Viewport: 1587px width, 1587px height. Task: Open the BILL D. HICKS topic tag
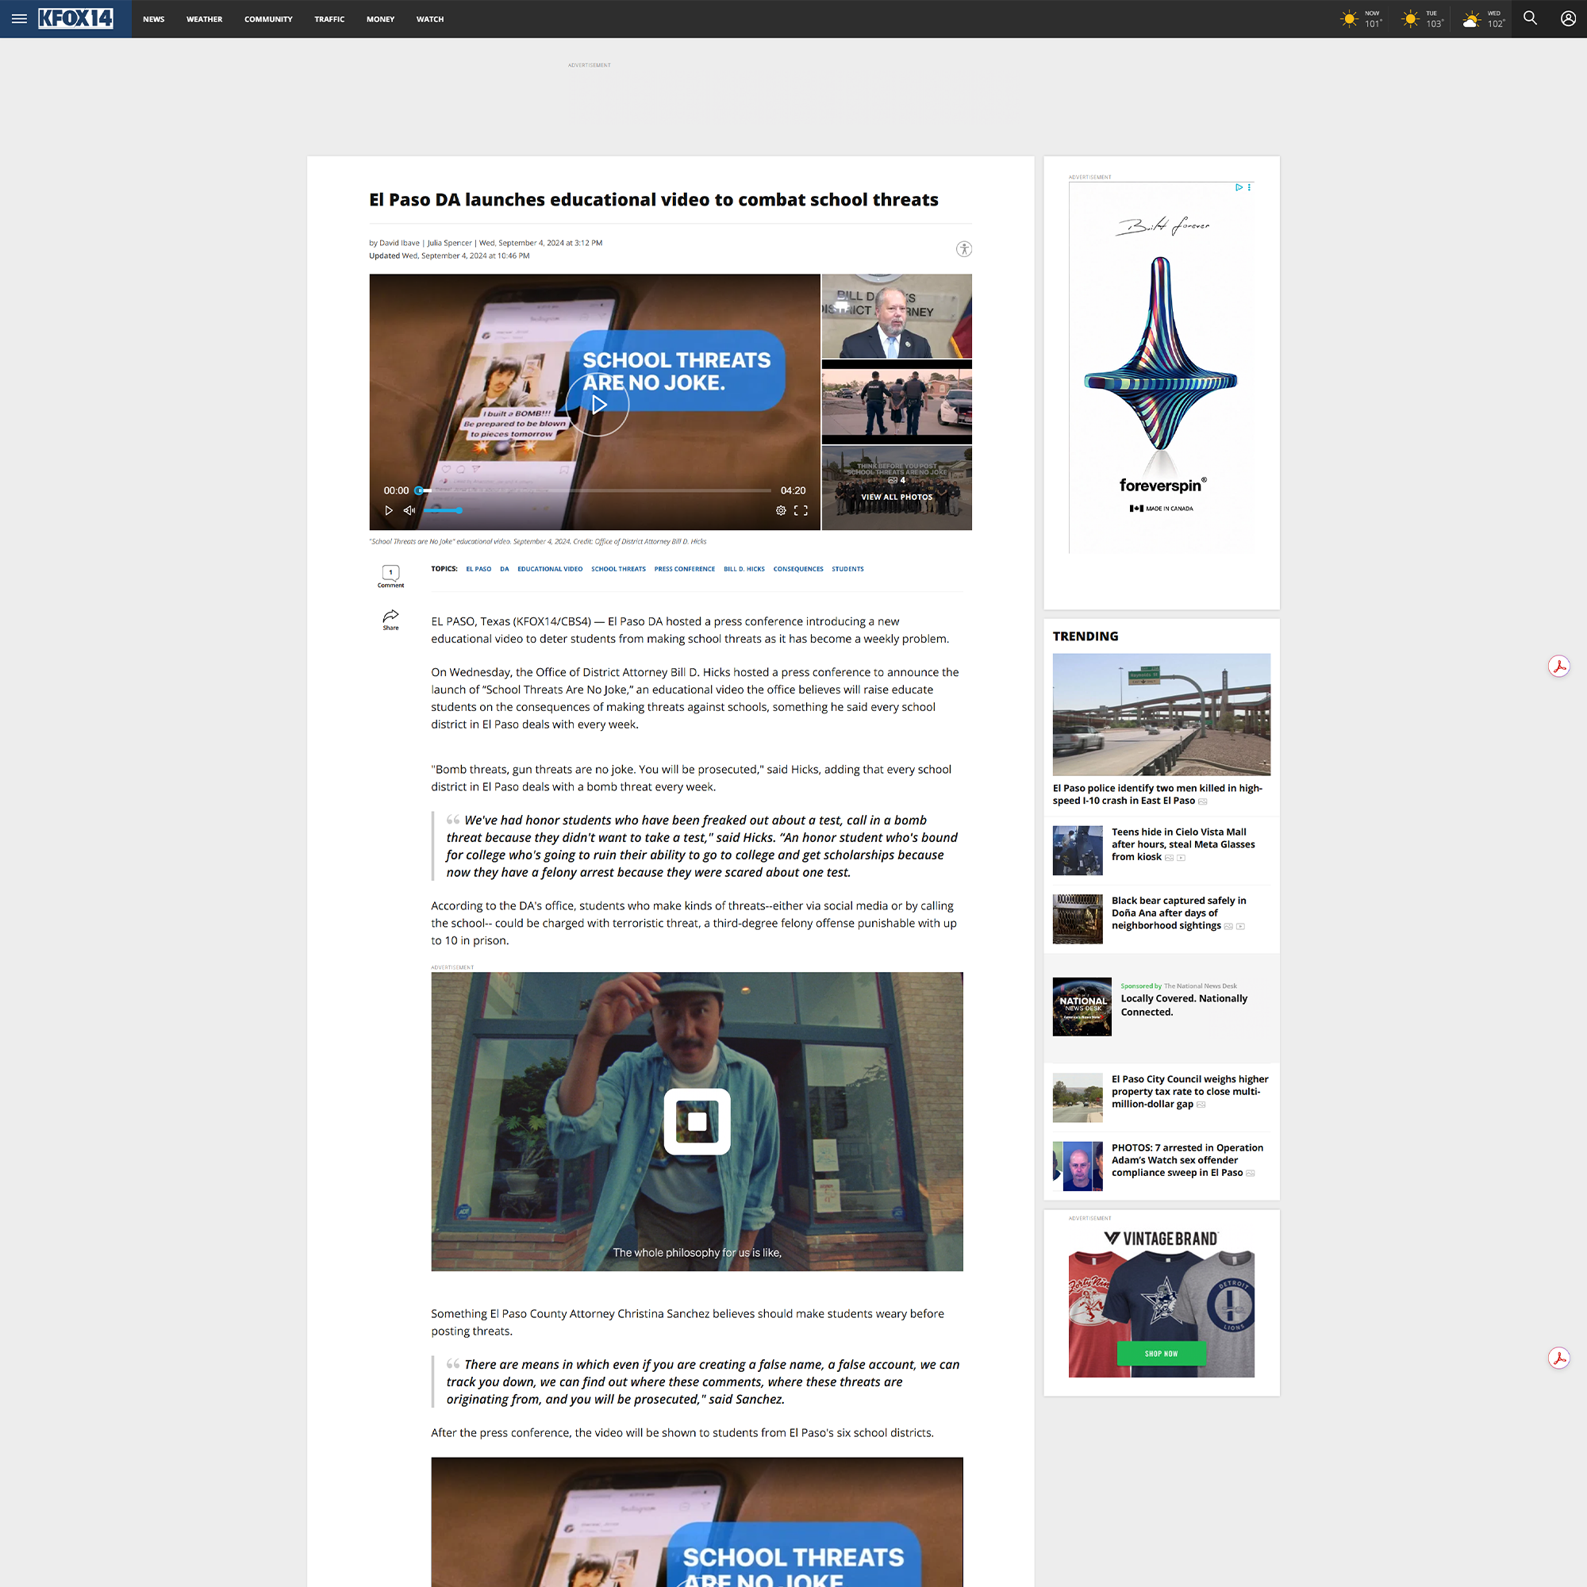pos(744,568)
